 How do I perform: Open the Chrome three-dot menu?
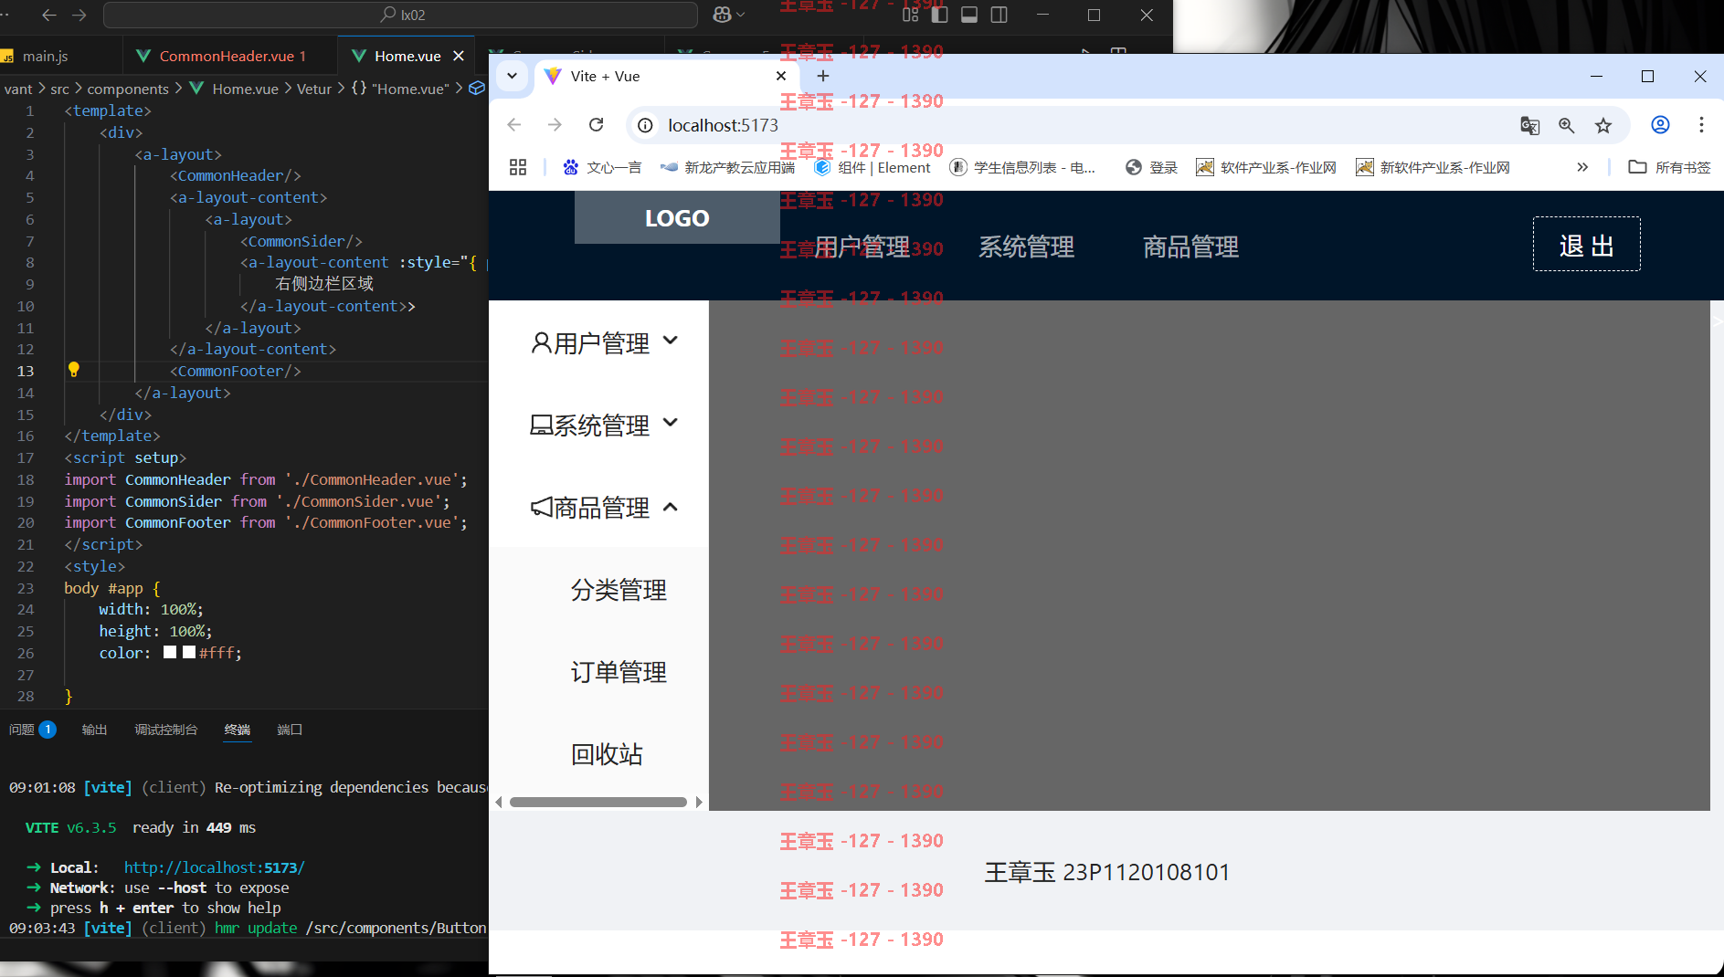pyautogui.click(x=1701, y=125)
